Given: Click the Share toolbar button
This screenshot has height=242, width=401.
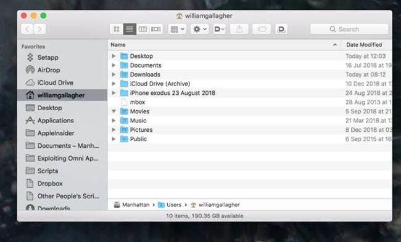Looking at the screenshot, I should 239,29.
